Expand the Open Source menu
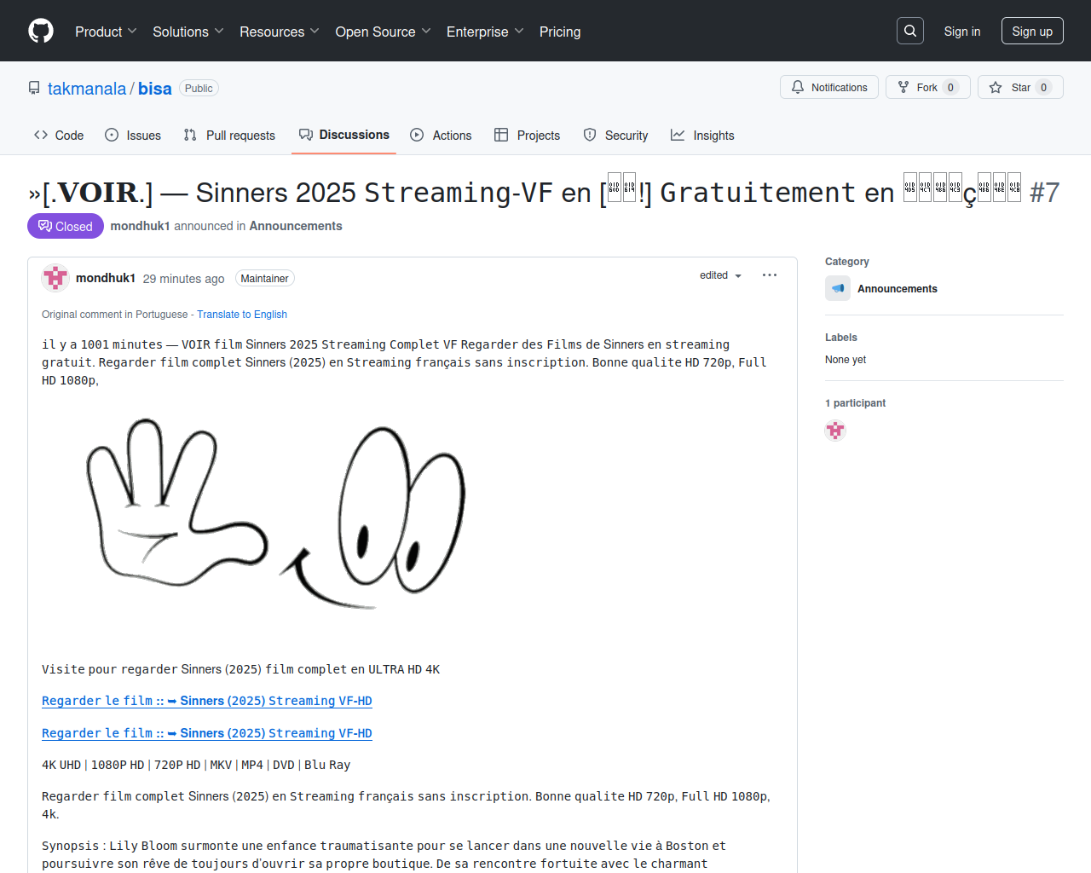The width and height of the screenshot is (1091, 873). tap(384, 32)
